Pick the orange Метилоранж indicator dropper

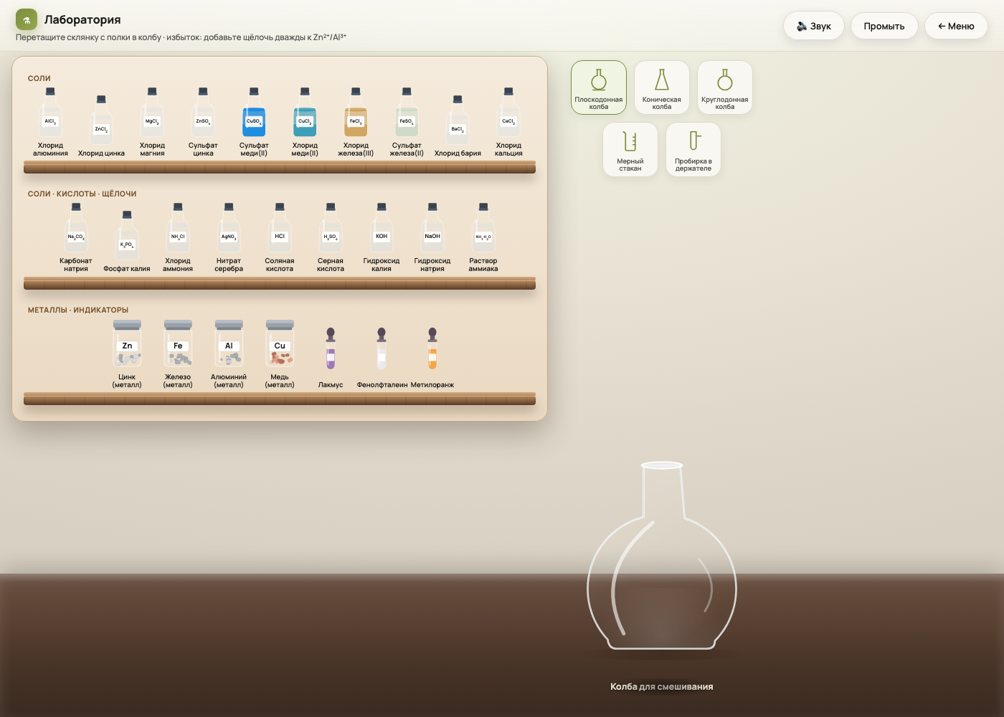432,348
